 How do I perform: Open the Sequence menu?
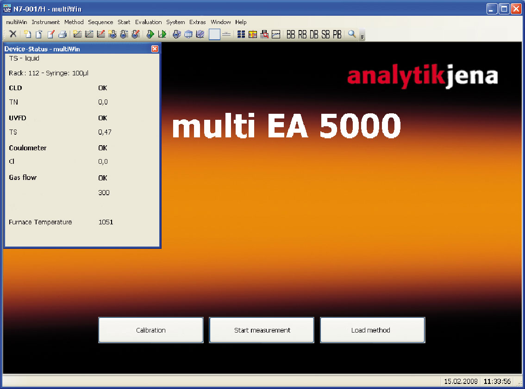coord(100,22)
